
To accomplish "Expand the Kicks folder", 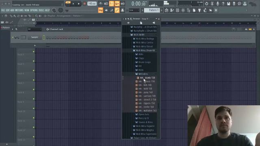I will pyautogui.click(x=141, y=70).
